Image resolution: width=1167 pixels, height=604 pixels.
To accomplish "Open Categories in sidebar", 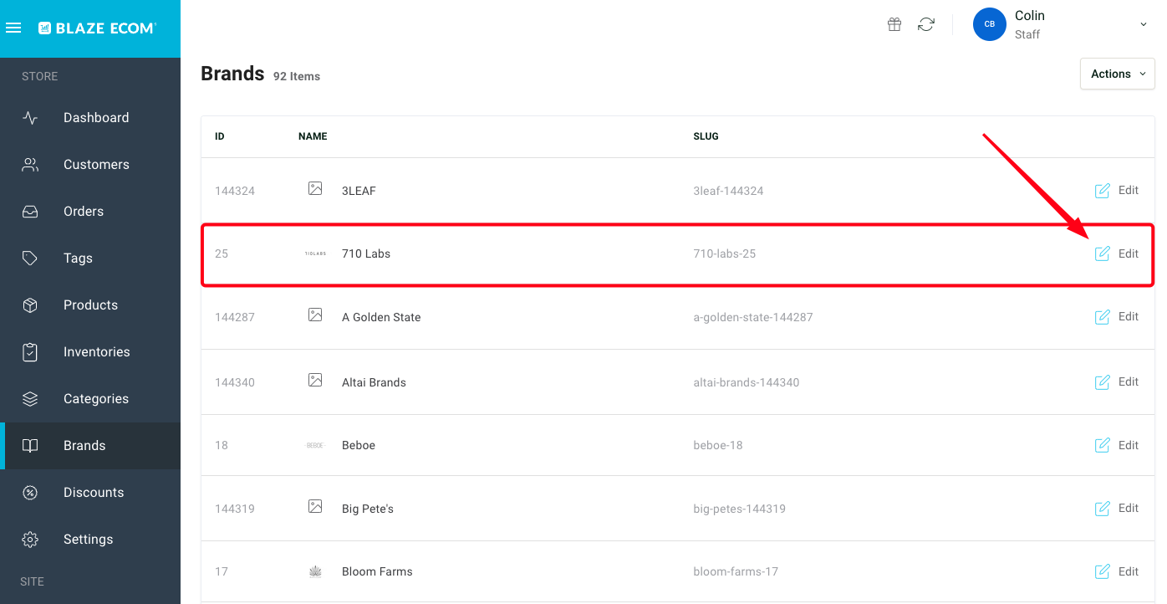I will click(x=90, y=399).
